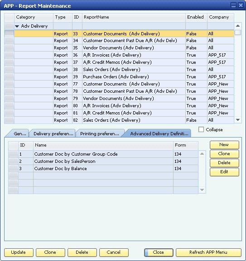Click the report grid top-left corner cell
Viewport: 246px width, 261px height.
[x=9, y=18]
